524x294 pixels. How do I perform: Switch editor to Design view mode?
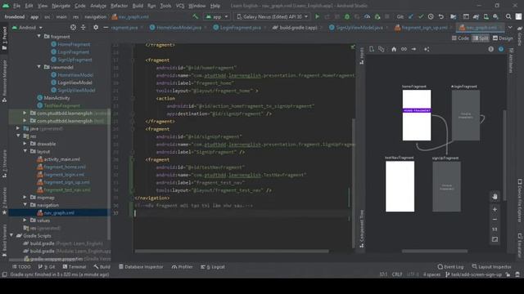(503, 38)
